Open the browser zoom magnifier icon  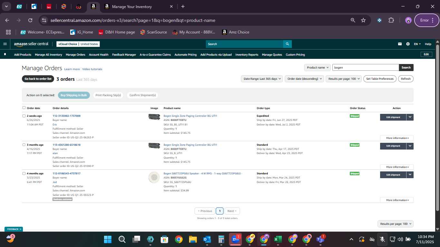pyautogui.click(x=353, y=20)
